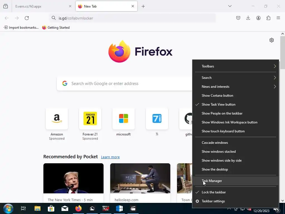The height and width of the screenshot is (214, 285).
Task: Expand the News and interests submenu
Action: click(x=235, y=87)
